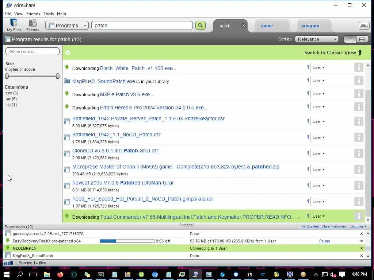Open info for MXPie Patch result
Screen dimensions: 374x280
coord(359,94)
